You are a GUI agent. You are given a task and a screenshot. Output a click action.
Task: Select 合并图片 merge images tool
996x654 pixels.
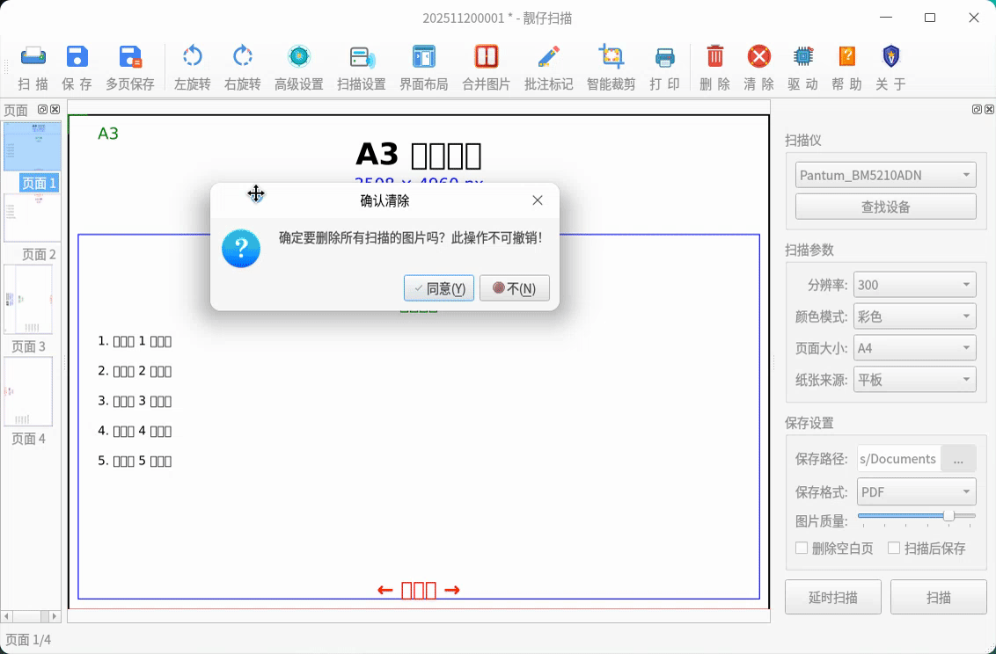(x=486, y=67)
